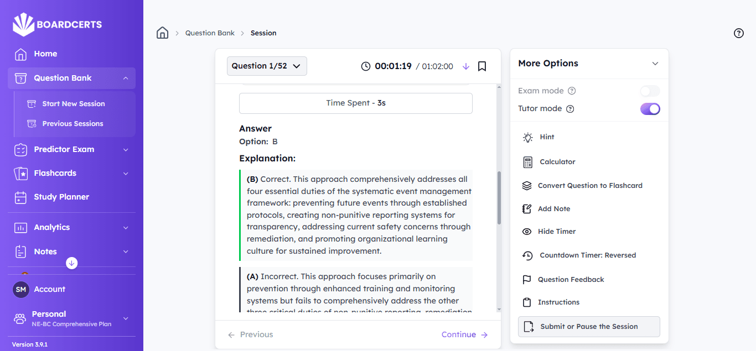Hide the timer using the eye option
Screen dimensions: 756x351
point(556,232)
